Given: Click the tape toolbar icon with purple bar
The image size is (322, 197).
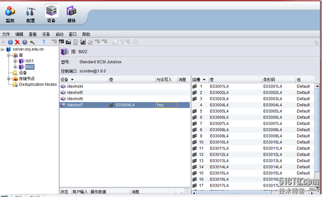Looking at the screenshot, I should pyautogui.click(x=83, y=42).
